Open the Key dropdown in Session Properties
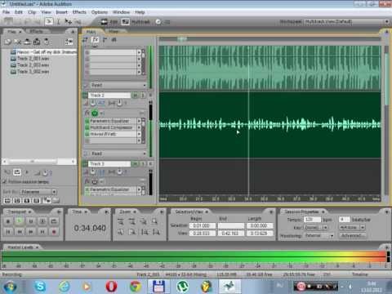The width and height of the screenshot is (392, 294). click(316, 227)
